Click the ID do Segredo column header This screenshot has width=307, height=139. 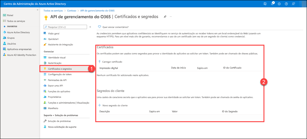coord(230,112)
